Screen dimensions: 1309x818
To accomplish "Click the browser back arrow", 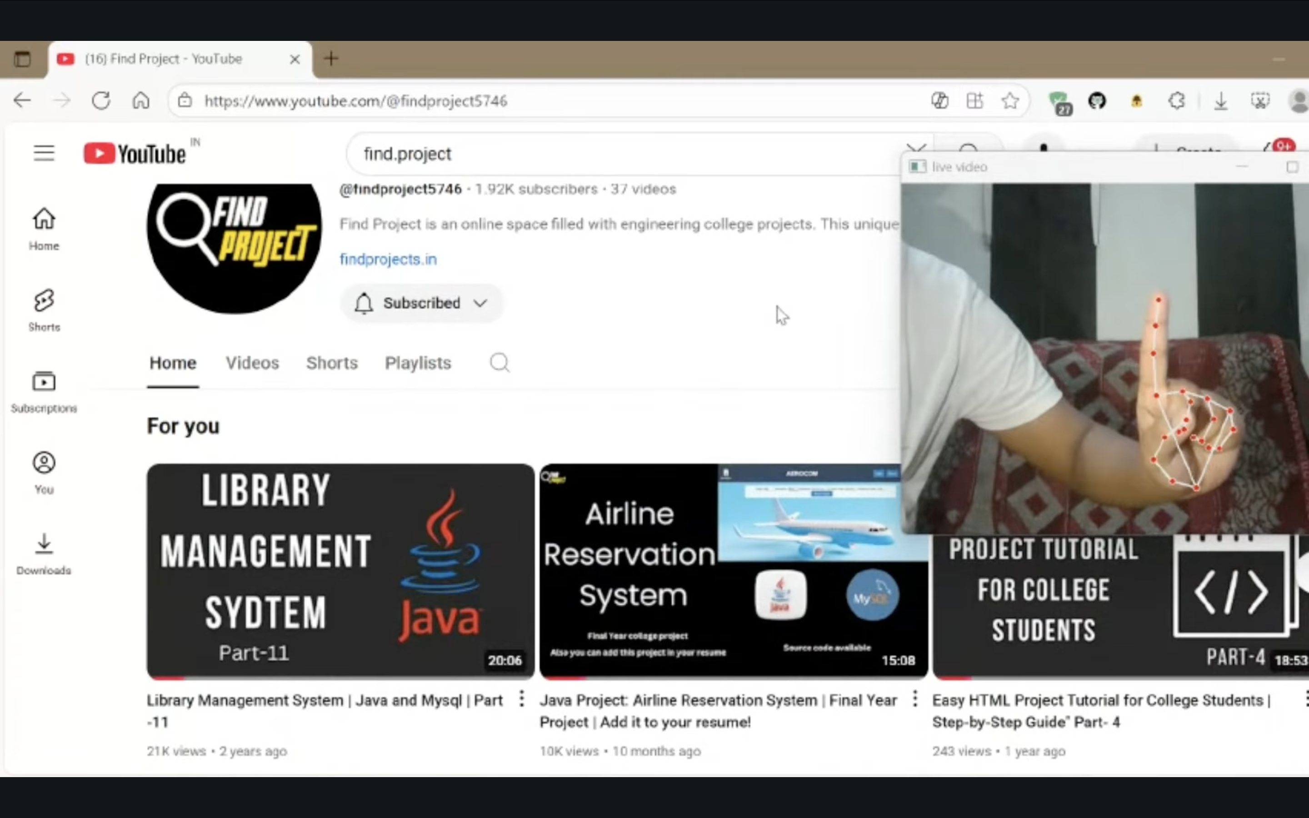I will [22, 100].
